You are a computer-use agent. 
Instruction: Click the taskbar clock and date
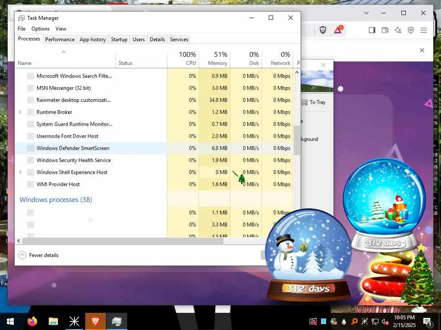[x=404, y=321]
